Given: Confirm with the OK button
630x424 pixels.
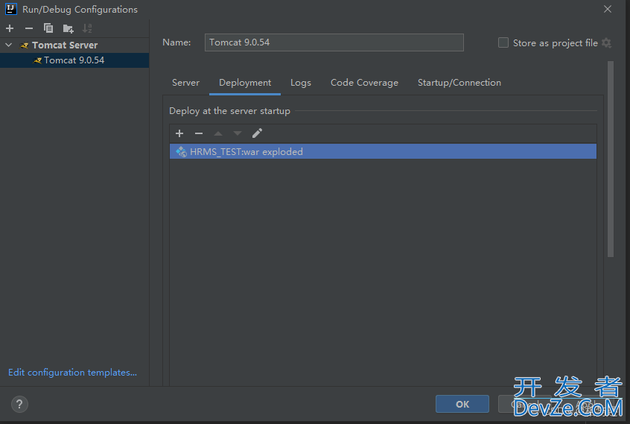Looking at the screenshot, I should [x=462, y=404].
